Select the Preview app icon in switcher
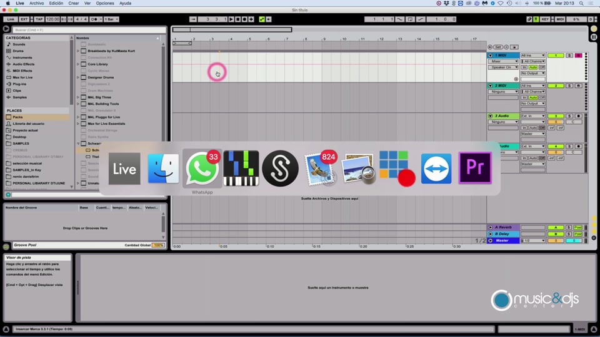 tap(359, 168)
